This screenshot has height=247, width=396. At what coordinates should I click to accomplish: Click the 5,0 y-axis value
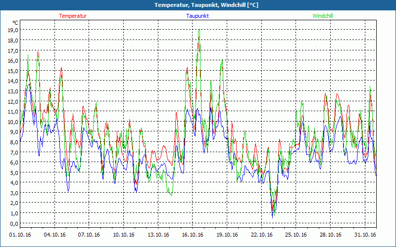(x=14, y=172)
